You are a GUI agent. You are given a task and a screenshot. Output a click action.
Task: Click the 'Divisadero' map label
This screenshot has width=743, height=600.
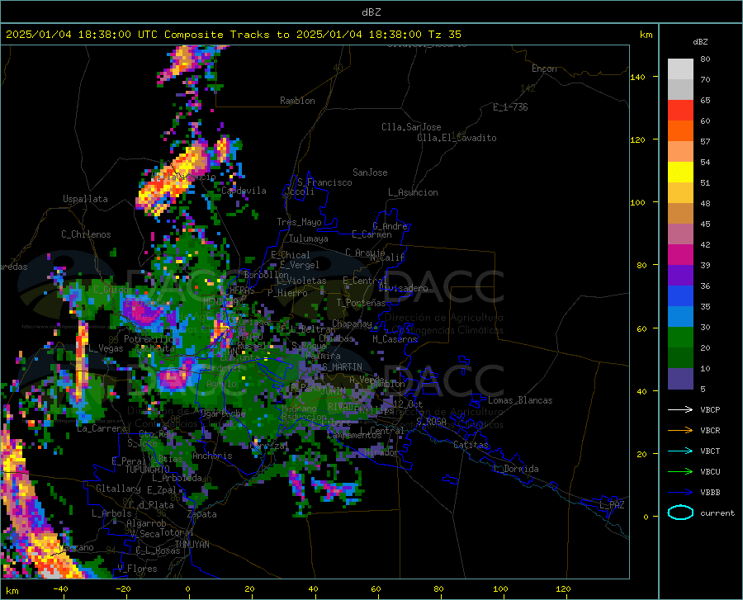pos(403,288)
